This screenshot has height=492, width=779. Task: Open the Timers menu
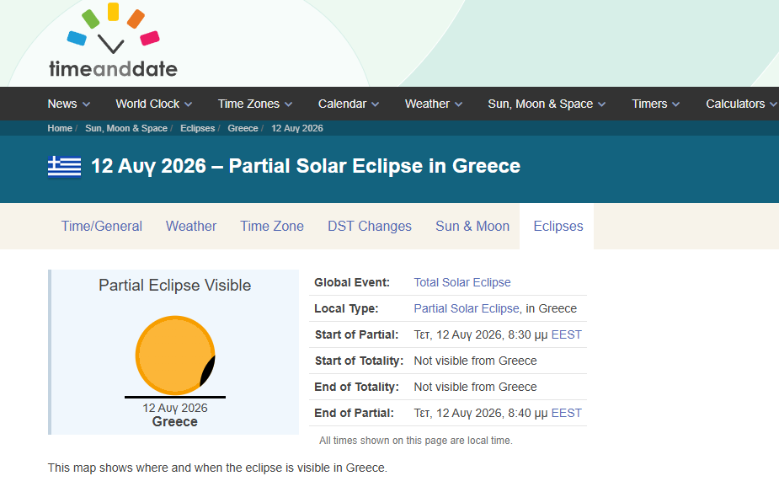point(649,104)
